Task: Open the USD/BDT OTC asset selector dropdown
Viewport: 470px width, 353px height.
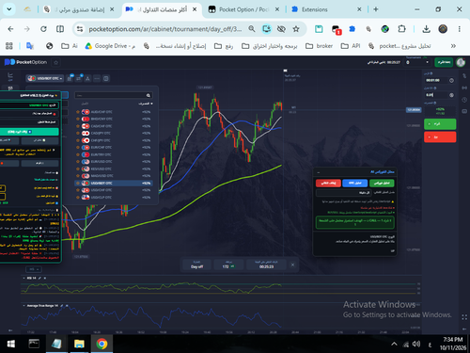Action: [45, 78]
